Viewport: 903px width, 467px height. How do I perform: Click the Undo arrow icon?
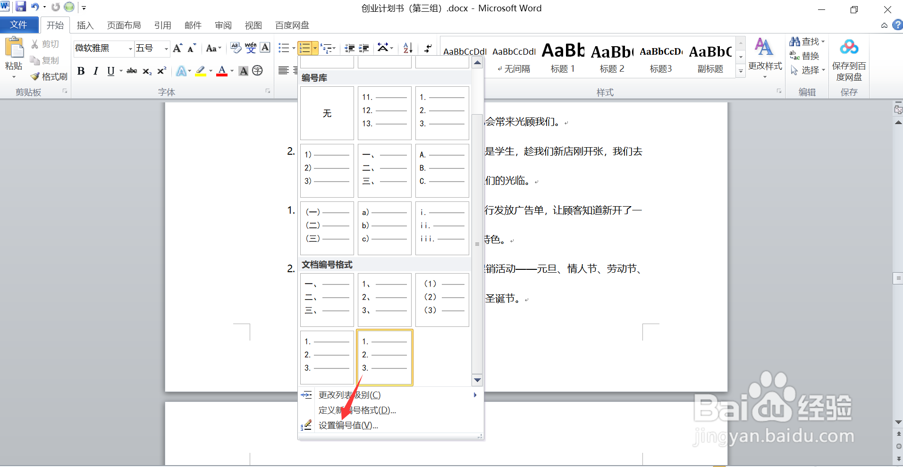[35, 7]
